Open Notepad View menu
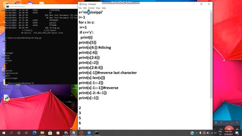 (98, 8)
